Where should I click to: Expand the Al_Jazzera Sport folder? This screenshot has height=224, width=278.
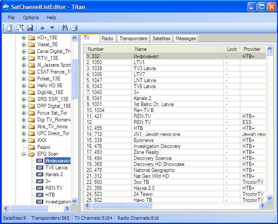click(x=24, y=65)
